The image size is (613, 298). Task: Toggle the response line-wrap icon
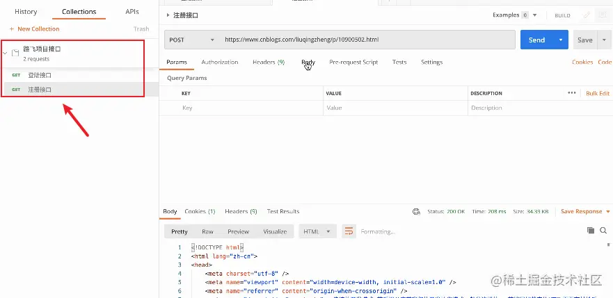tap(349, 231)
